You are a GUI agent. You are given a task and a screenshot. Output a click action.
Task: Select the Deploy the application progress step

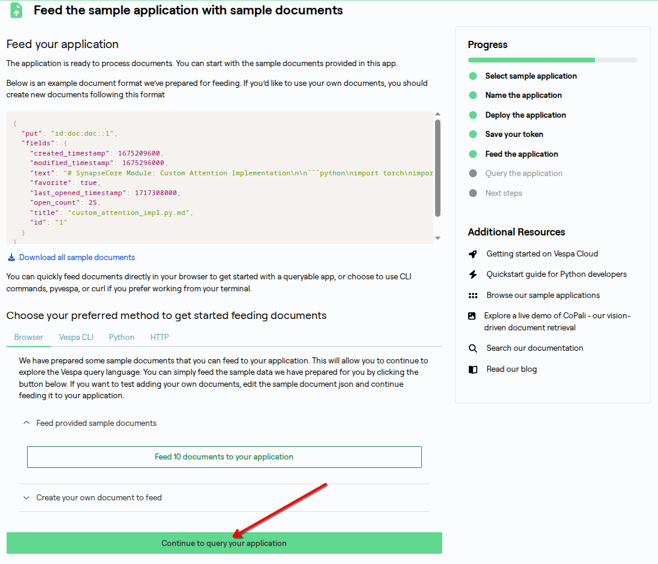526,115
